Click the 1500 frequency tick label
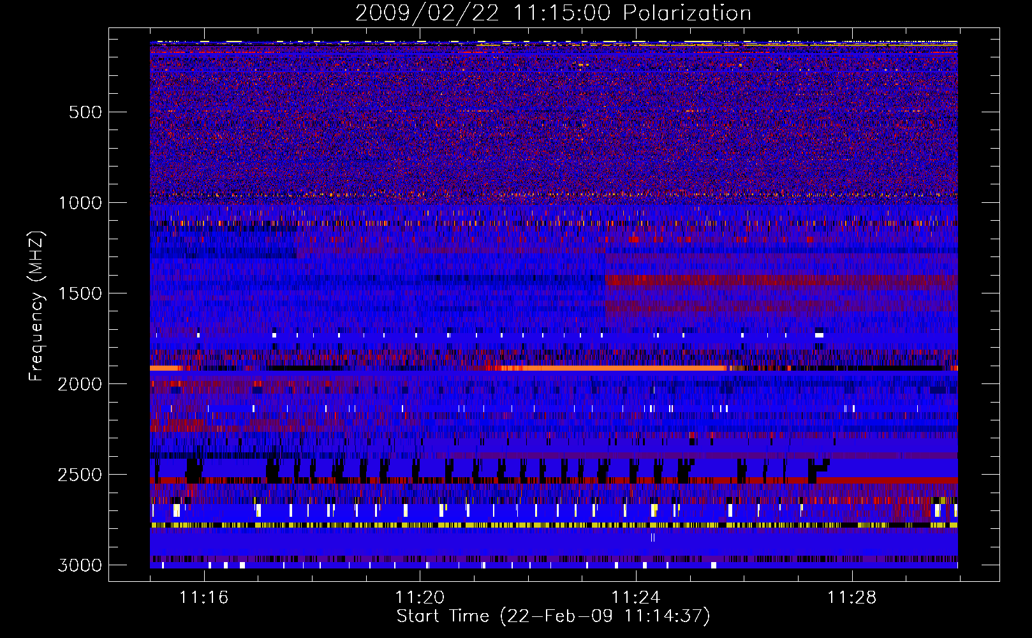 click(80, 293)
